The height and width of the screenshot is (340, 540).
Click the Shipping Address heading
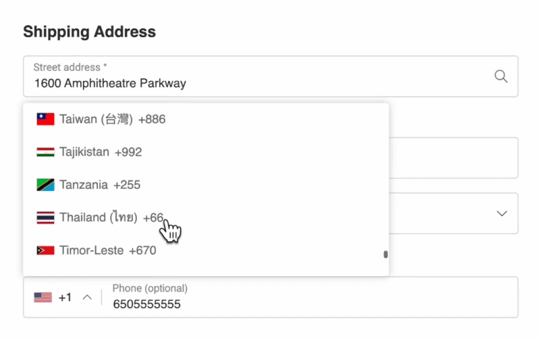click(x=90, y=32)
